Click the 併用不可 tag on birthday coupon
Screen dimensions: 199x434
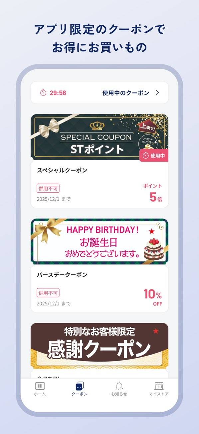pyautogui.click(x=48, y=293)
